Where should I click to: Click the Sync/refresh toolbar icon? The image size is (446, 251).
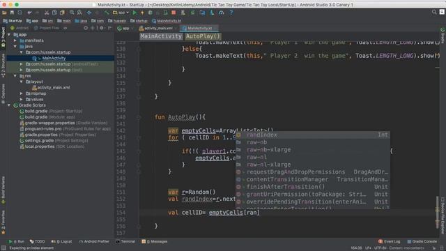[20, 13]
